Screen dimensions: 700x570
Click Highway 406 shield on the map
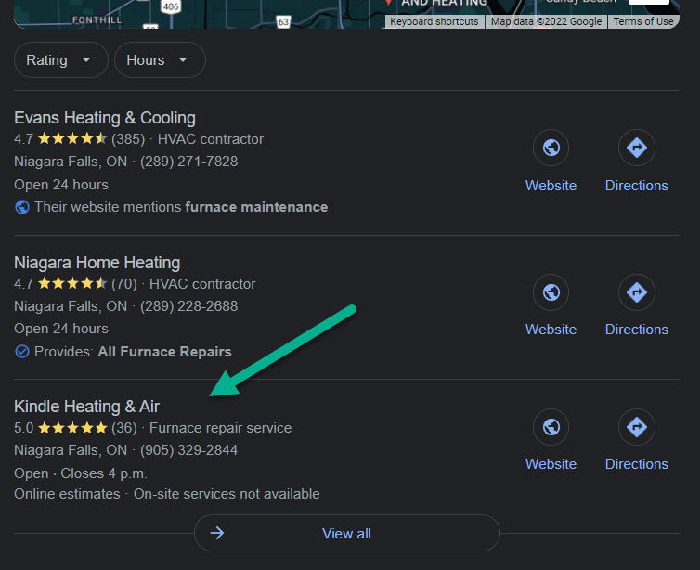click(171, 6)
